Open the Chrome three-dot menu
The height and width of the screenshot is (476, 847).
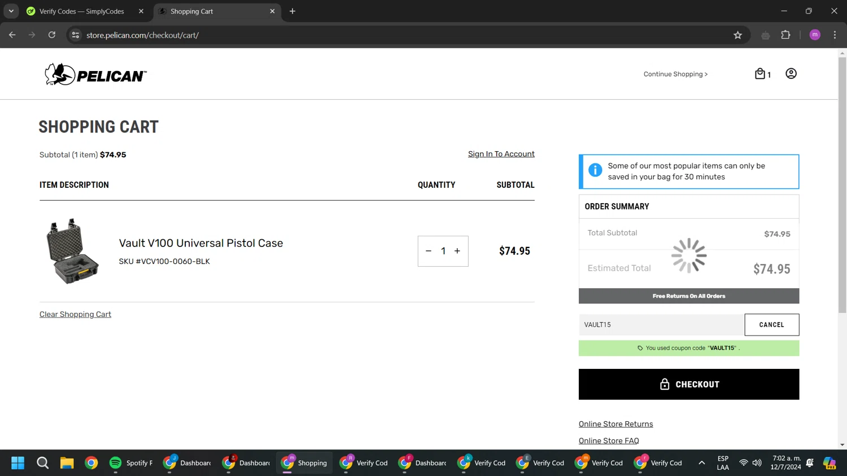(x=835, y=35)
